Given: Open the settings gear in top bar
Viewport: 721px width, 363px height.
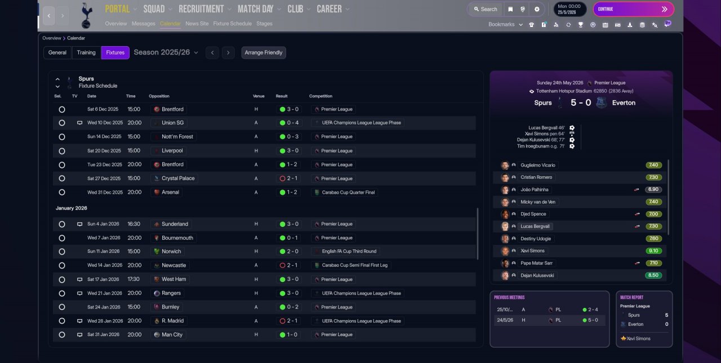Looking at the screenshot, I should pos(537,9).
